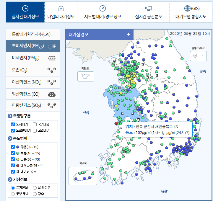Toggle the 기상정보 section arrow
213x201 pixels.
10,179
